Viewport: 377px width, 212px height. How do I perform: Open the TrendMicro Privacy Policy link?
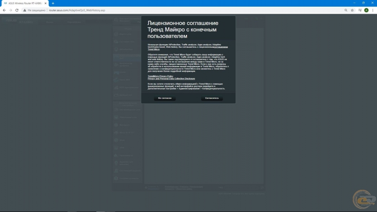[x=160, y=76]
